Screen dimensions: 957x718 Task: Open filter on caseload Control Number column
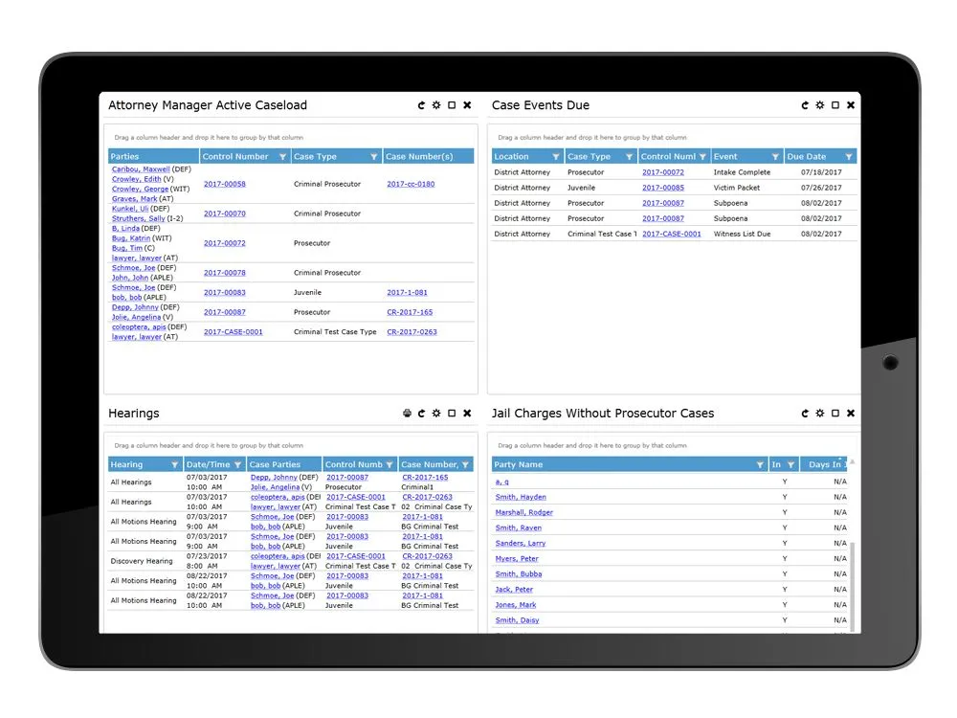282,157
